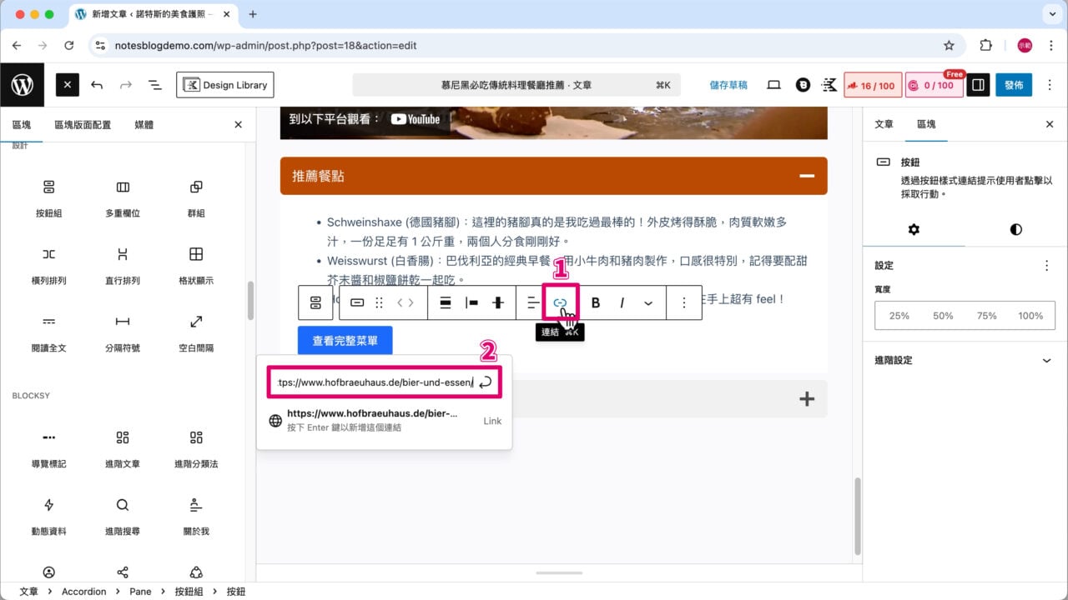
Task: Click the 動態資料 Blocksy block icon
Action: [49, 504]
